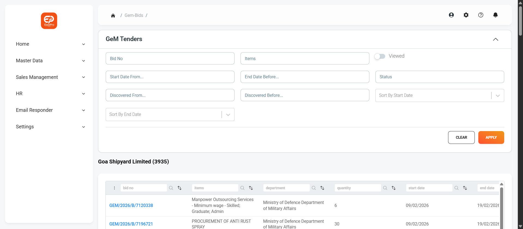
Task: Open the user profile icon
Action: (451, 15)
